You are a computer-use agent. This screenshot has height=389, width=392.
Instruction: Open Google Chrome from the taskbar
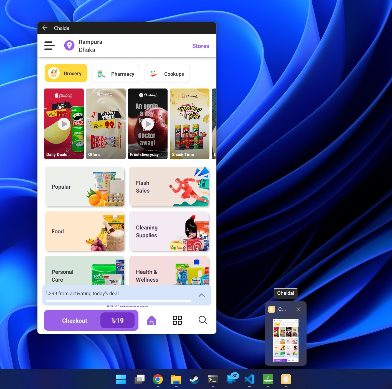[158, 379]
